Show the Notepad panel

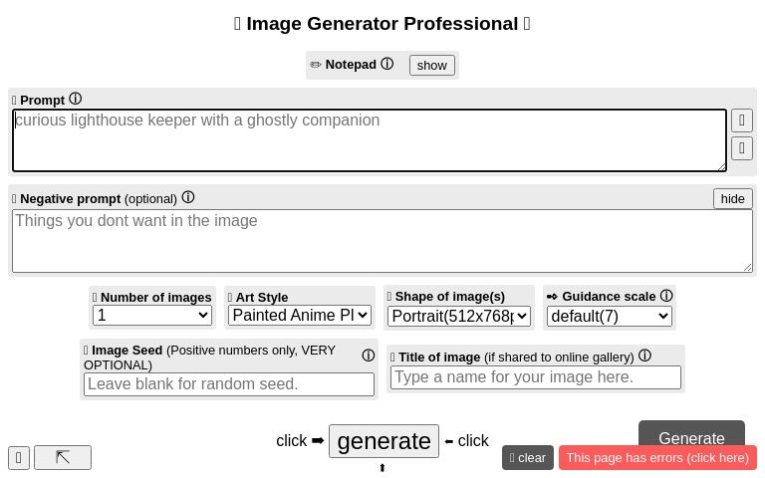pyautogui.click(x=431, y=65)
